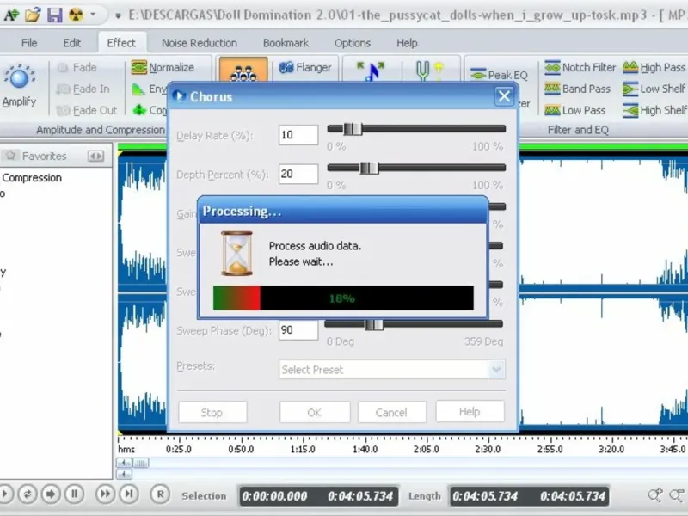Click the save floppy disk icon
Viewport: 688px width, 516px height.
coord(55,15)
